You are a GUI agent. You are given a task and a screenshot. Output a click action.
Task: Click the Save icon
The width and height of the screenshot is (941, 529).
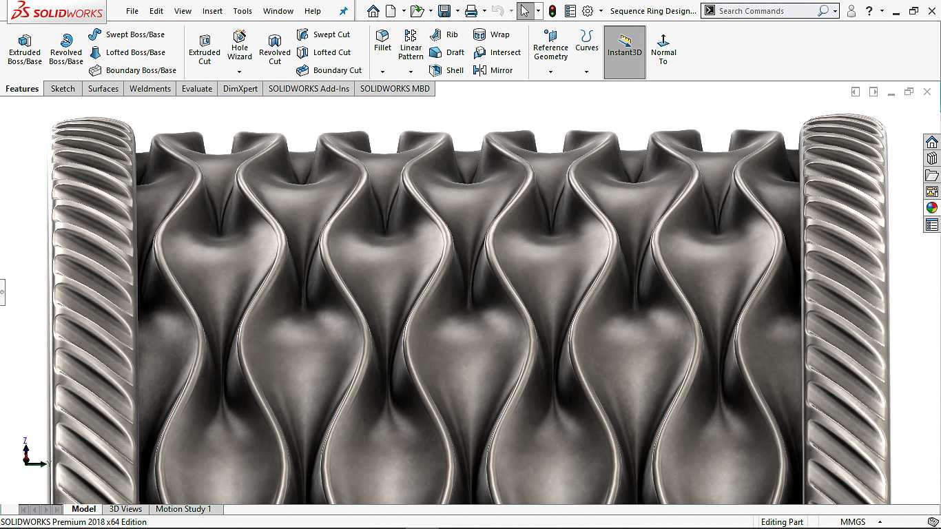(444, 11)
